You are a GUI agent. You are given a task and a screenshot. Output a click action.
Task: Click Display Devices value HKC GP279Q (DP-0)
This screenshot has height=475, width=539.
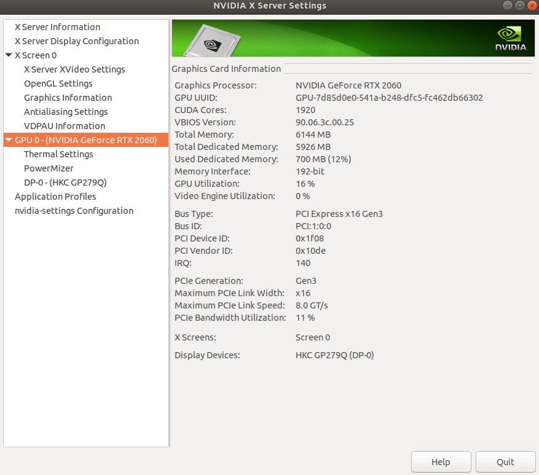(335, 355)
